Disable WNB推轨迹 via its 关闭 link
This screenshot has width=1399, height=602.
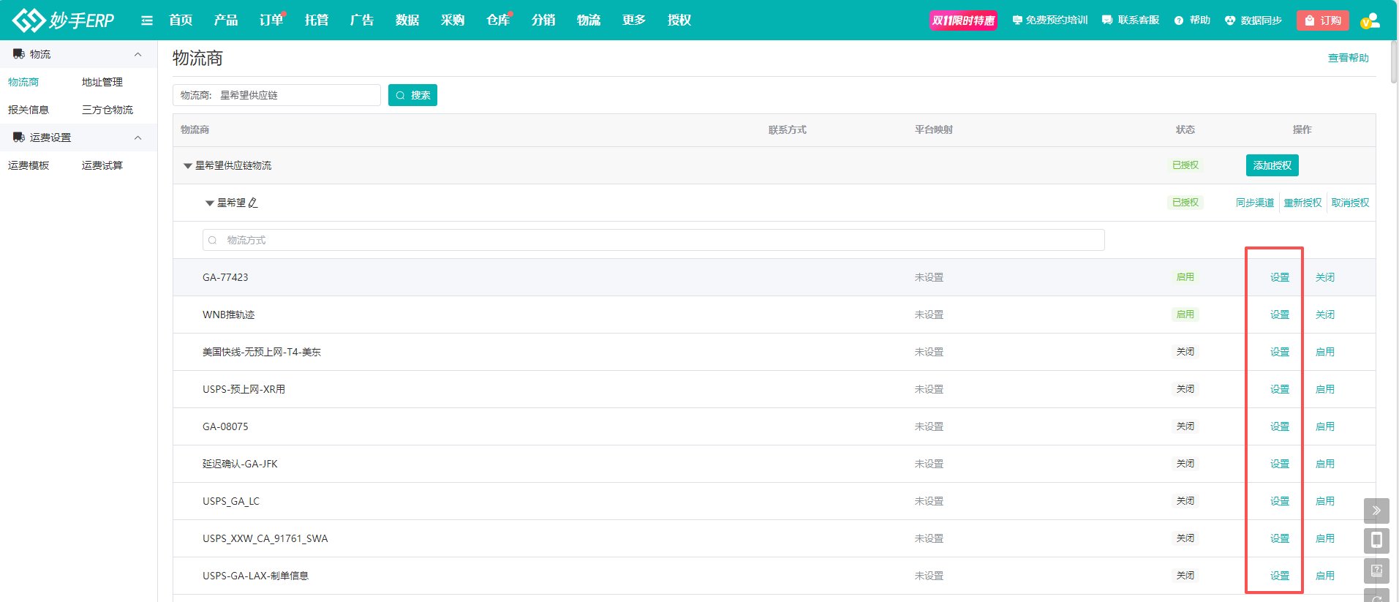click(x=1324, y=315)
